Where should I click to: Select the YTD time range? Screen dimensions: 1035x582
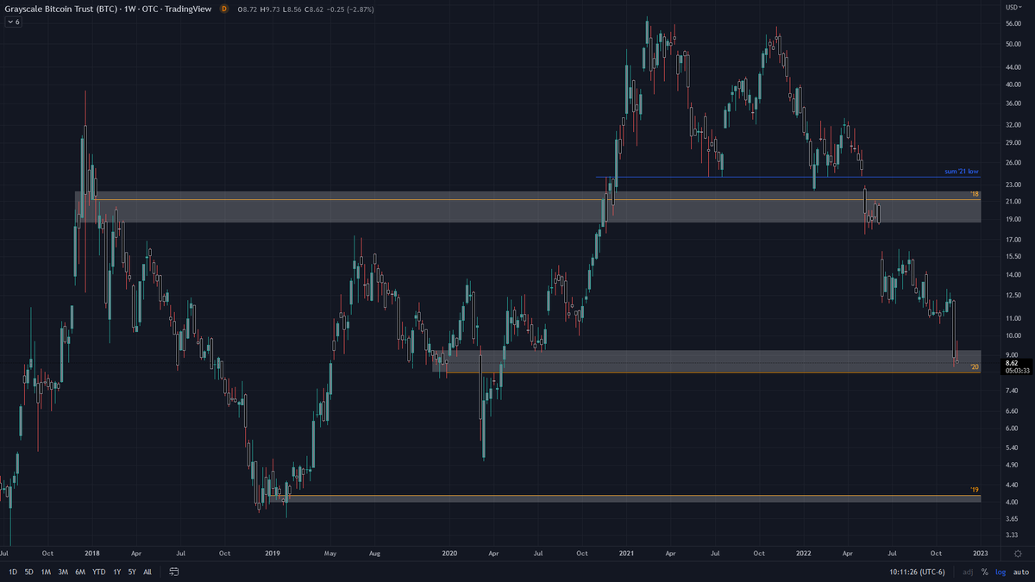99,572
